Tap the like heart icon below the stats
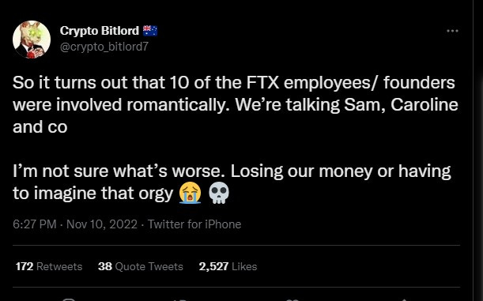 point(292,299)
